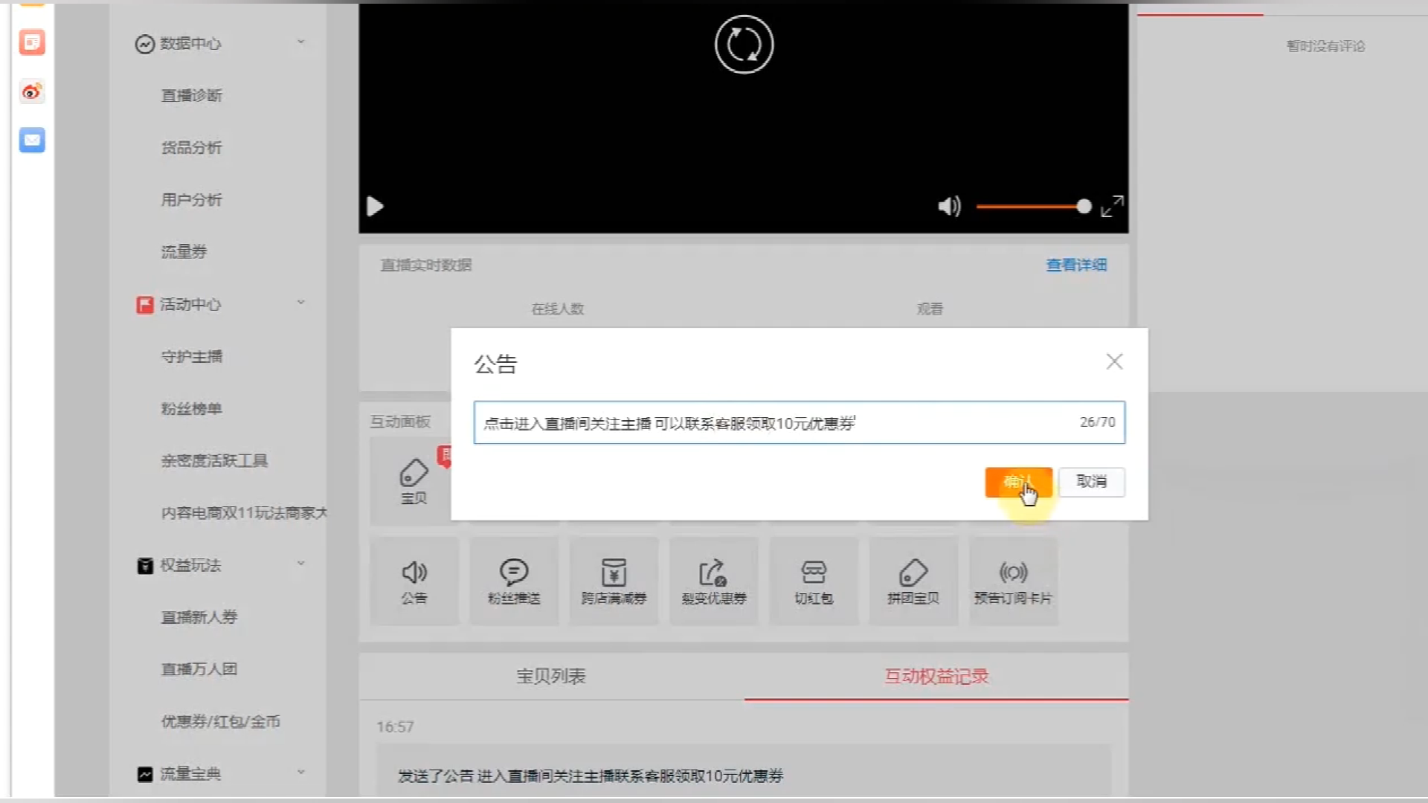The image size is (1428, 803).
Task: Collapse the 权益玩法 sidebar section
Action: pos(300,563)
